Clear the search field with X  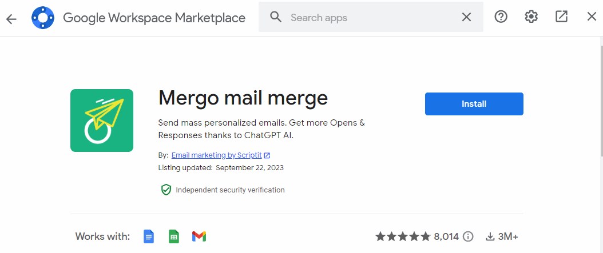466,18
